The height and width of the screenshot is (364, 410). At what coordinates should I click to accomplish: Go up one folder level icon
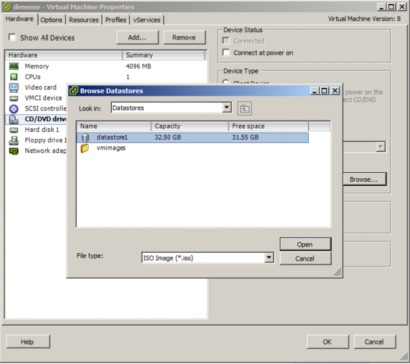[x=244, y=108]
